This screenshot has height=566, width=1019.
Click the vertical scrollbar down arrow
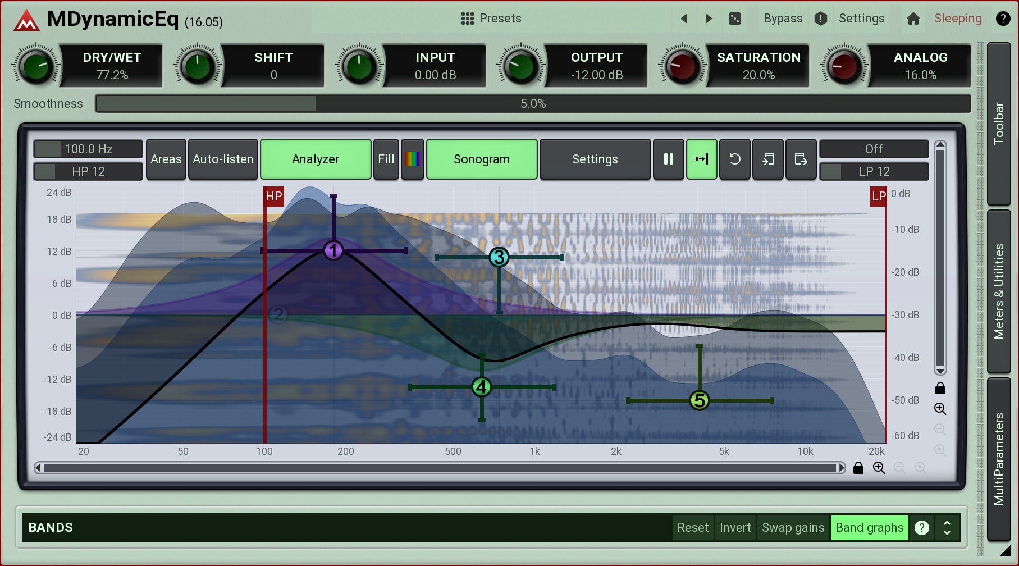940,371
